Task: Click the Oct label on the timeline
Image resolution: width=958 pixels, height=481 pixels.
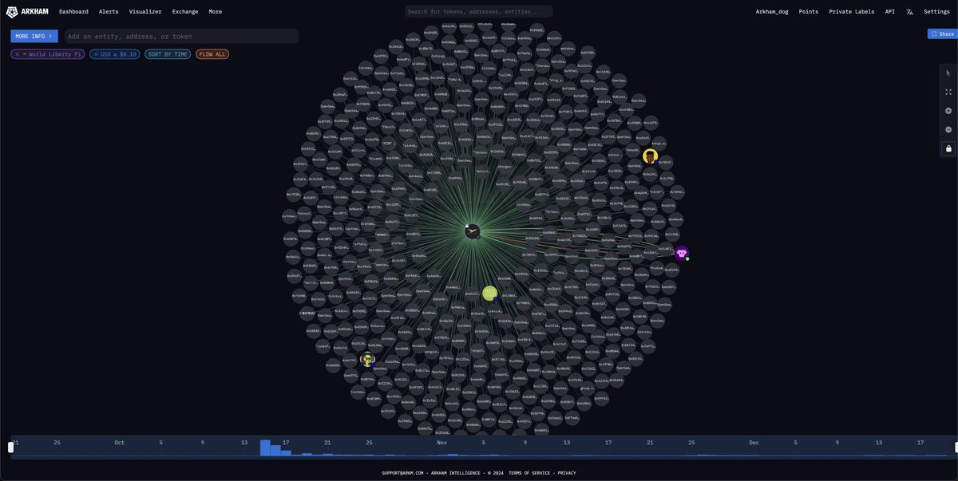Action: click(x=119, y=442)
